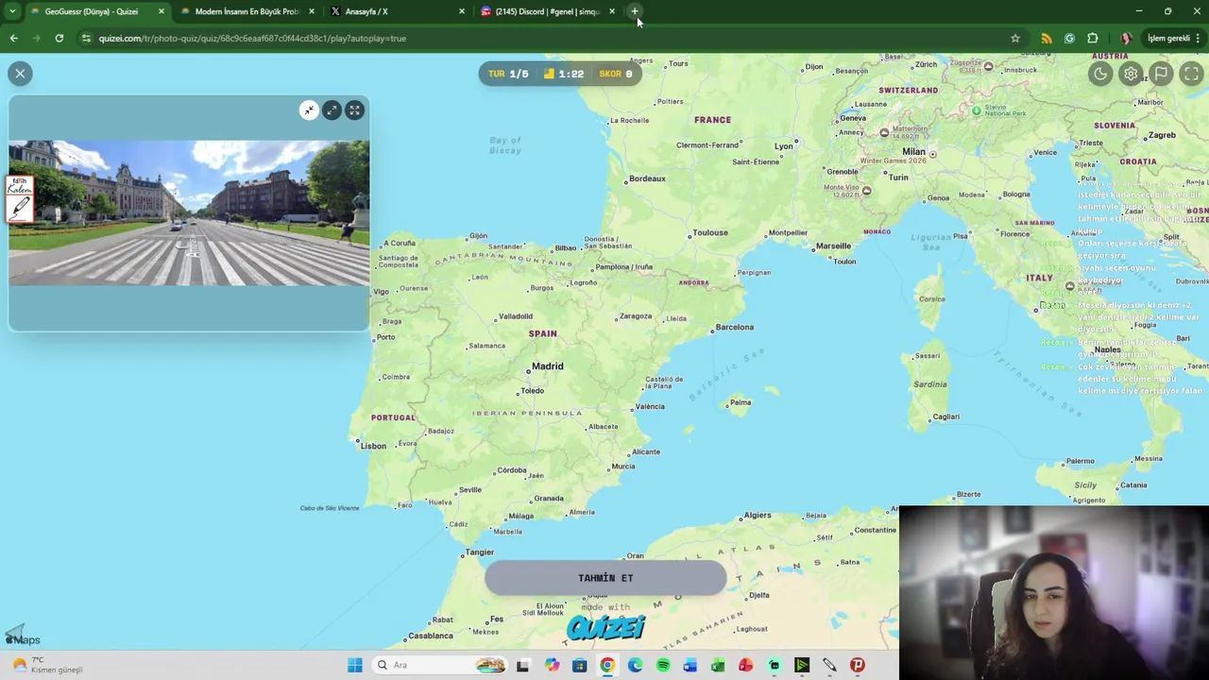Open a new browser tab

tap(635, 11)
